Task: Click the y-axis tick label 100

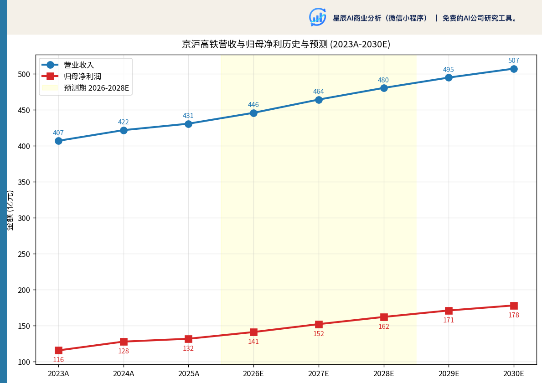Action: click(x=24, y=362)
